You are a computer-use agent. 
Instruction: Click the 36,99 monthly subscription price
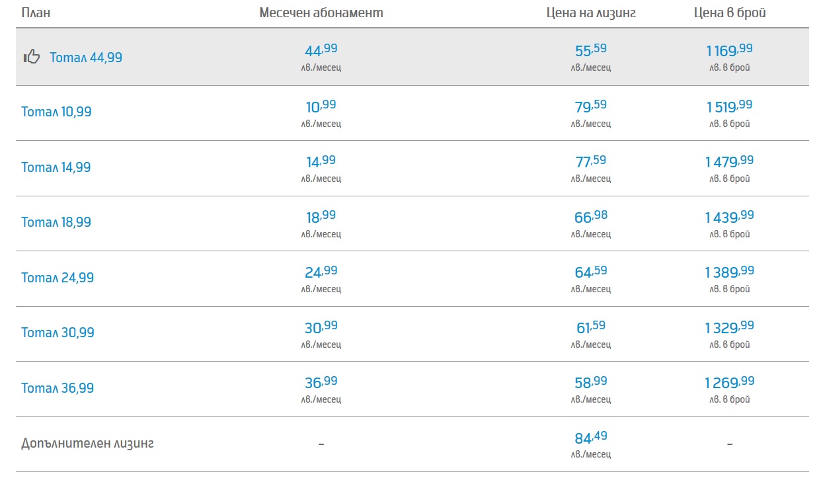tap(321, 383)
